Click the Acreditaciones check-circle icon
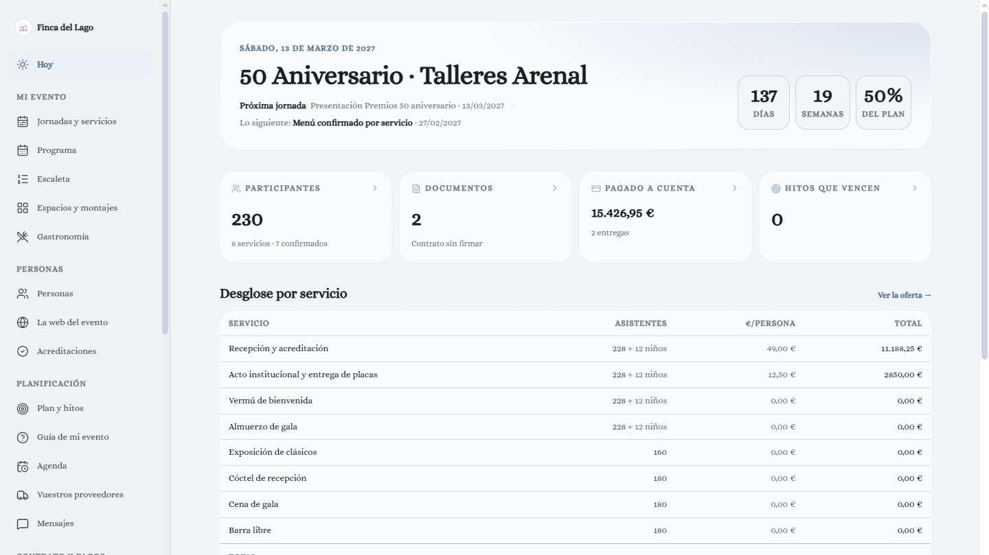The height and width of the screenshot is (555, 989). pos(23,351)
